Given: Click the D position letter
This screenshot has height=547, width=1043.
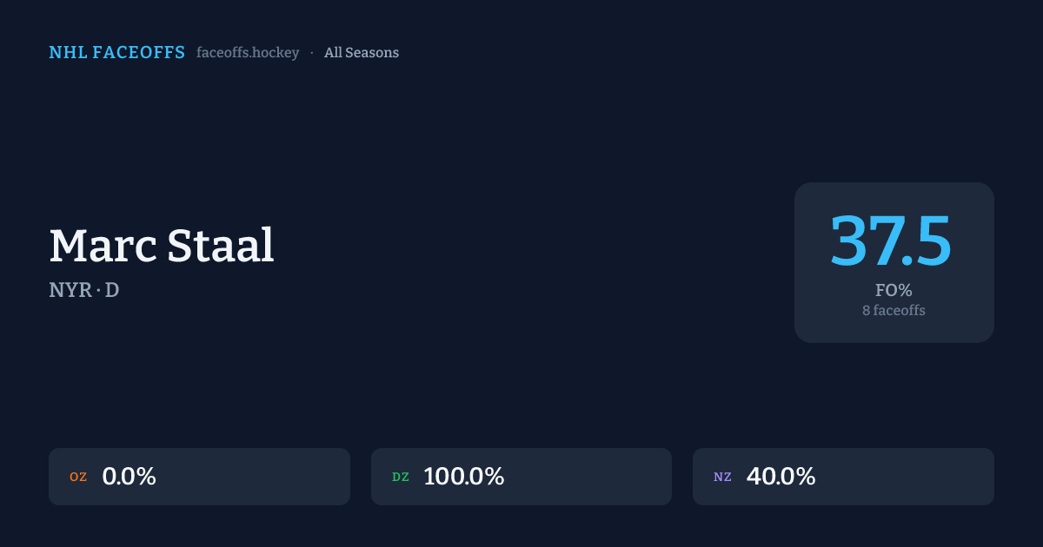Looking at the screenshot, I should pos(112,291).
